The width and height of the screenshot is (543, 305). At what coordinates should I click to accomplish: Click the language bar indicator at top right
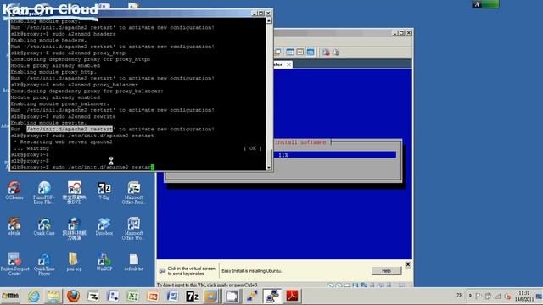485,4
